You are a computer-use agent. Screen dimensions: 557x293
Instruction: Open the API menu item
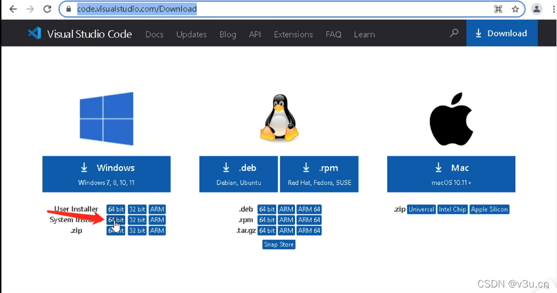tap(255, 35)
